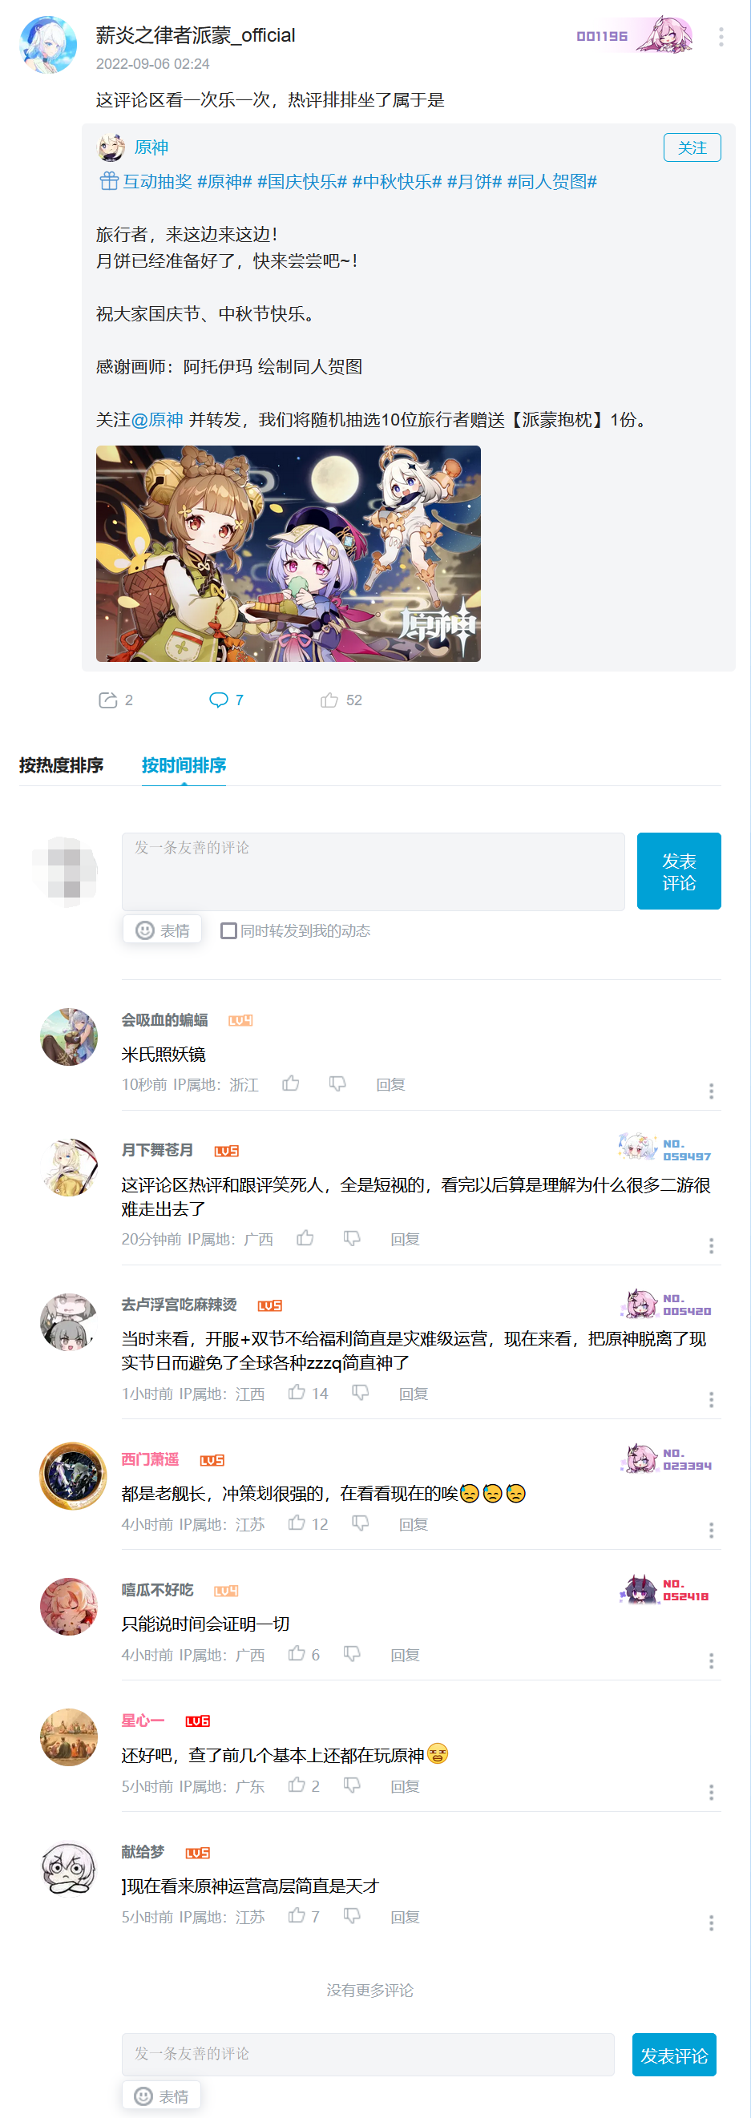Image resolution: width=751 pixels, height=2118 pixels.
Task: Open the 原神 mooncake festival artwork image
Action: 289,554
